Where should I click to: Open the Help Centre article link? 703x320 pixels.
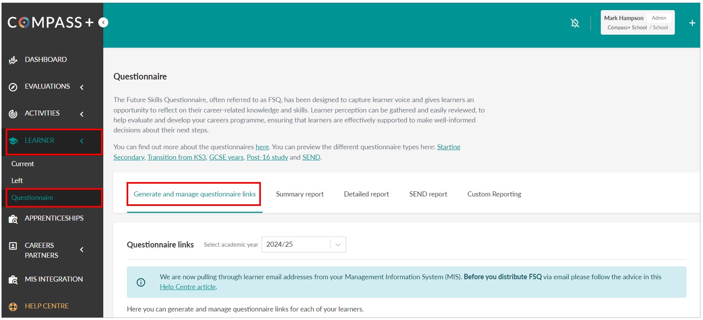[x=188, y=287]
